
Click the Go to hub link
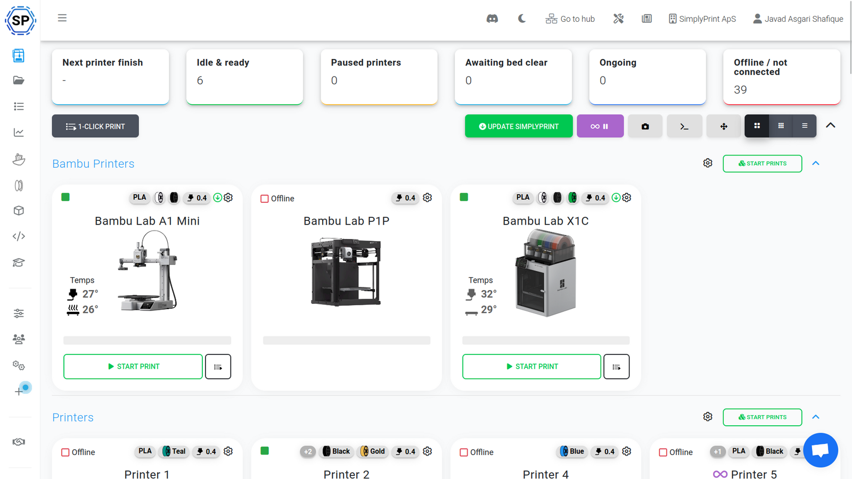pyautogui.click(x=570, y=19)
